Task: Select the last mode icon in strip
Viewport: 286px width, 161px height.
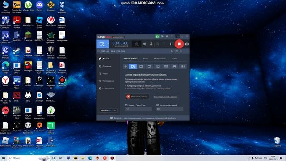Action: (183, 67)
